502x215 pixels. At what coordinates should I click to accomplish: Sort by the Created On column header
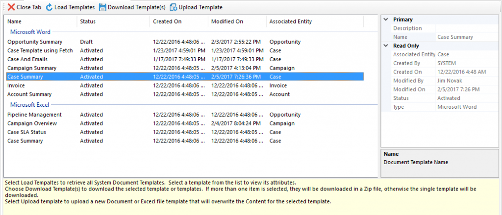178,22
